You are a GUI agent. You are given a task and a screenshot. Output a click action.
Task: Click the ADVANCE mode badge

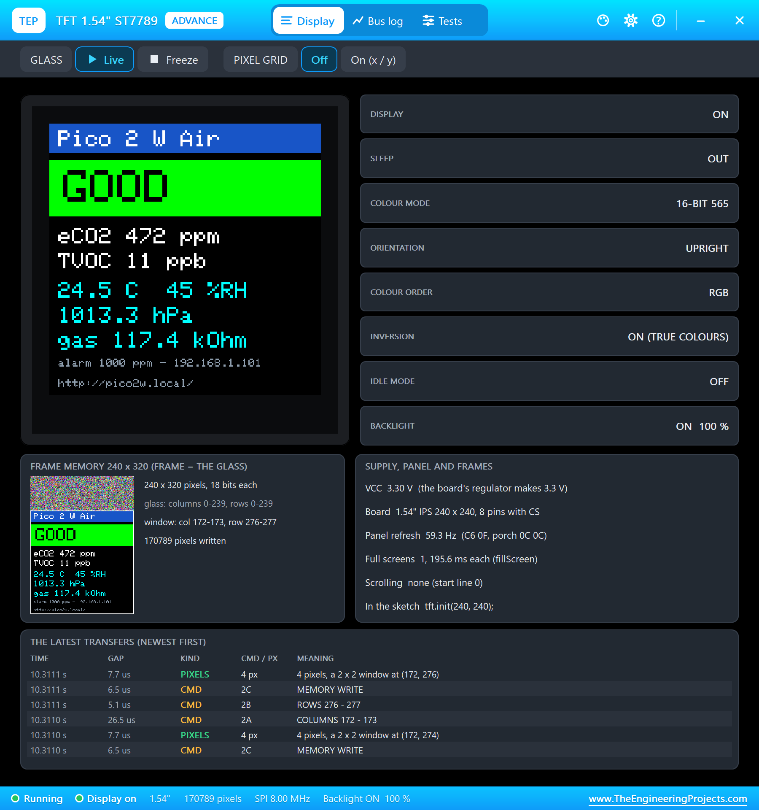[194, 21]
